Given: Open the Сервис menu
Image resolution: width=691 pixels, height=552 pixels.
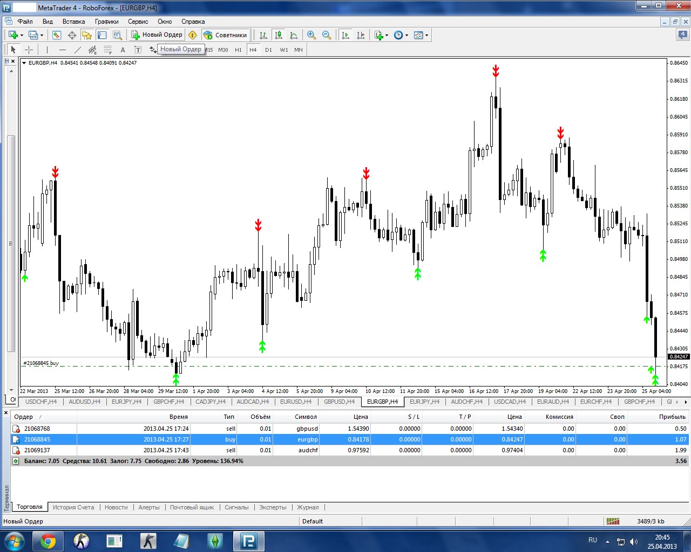Looking at the screenshot, I should point(138,22).
